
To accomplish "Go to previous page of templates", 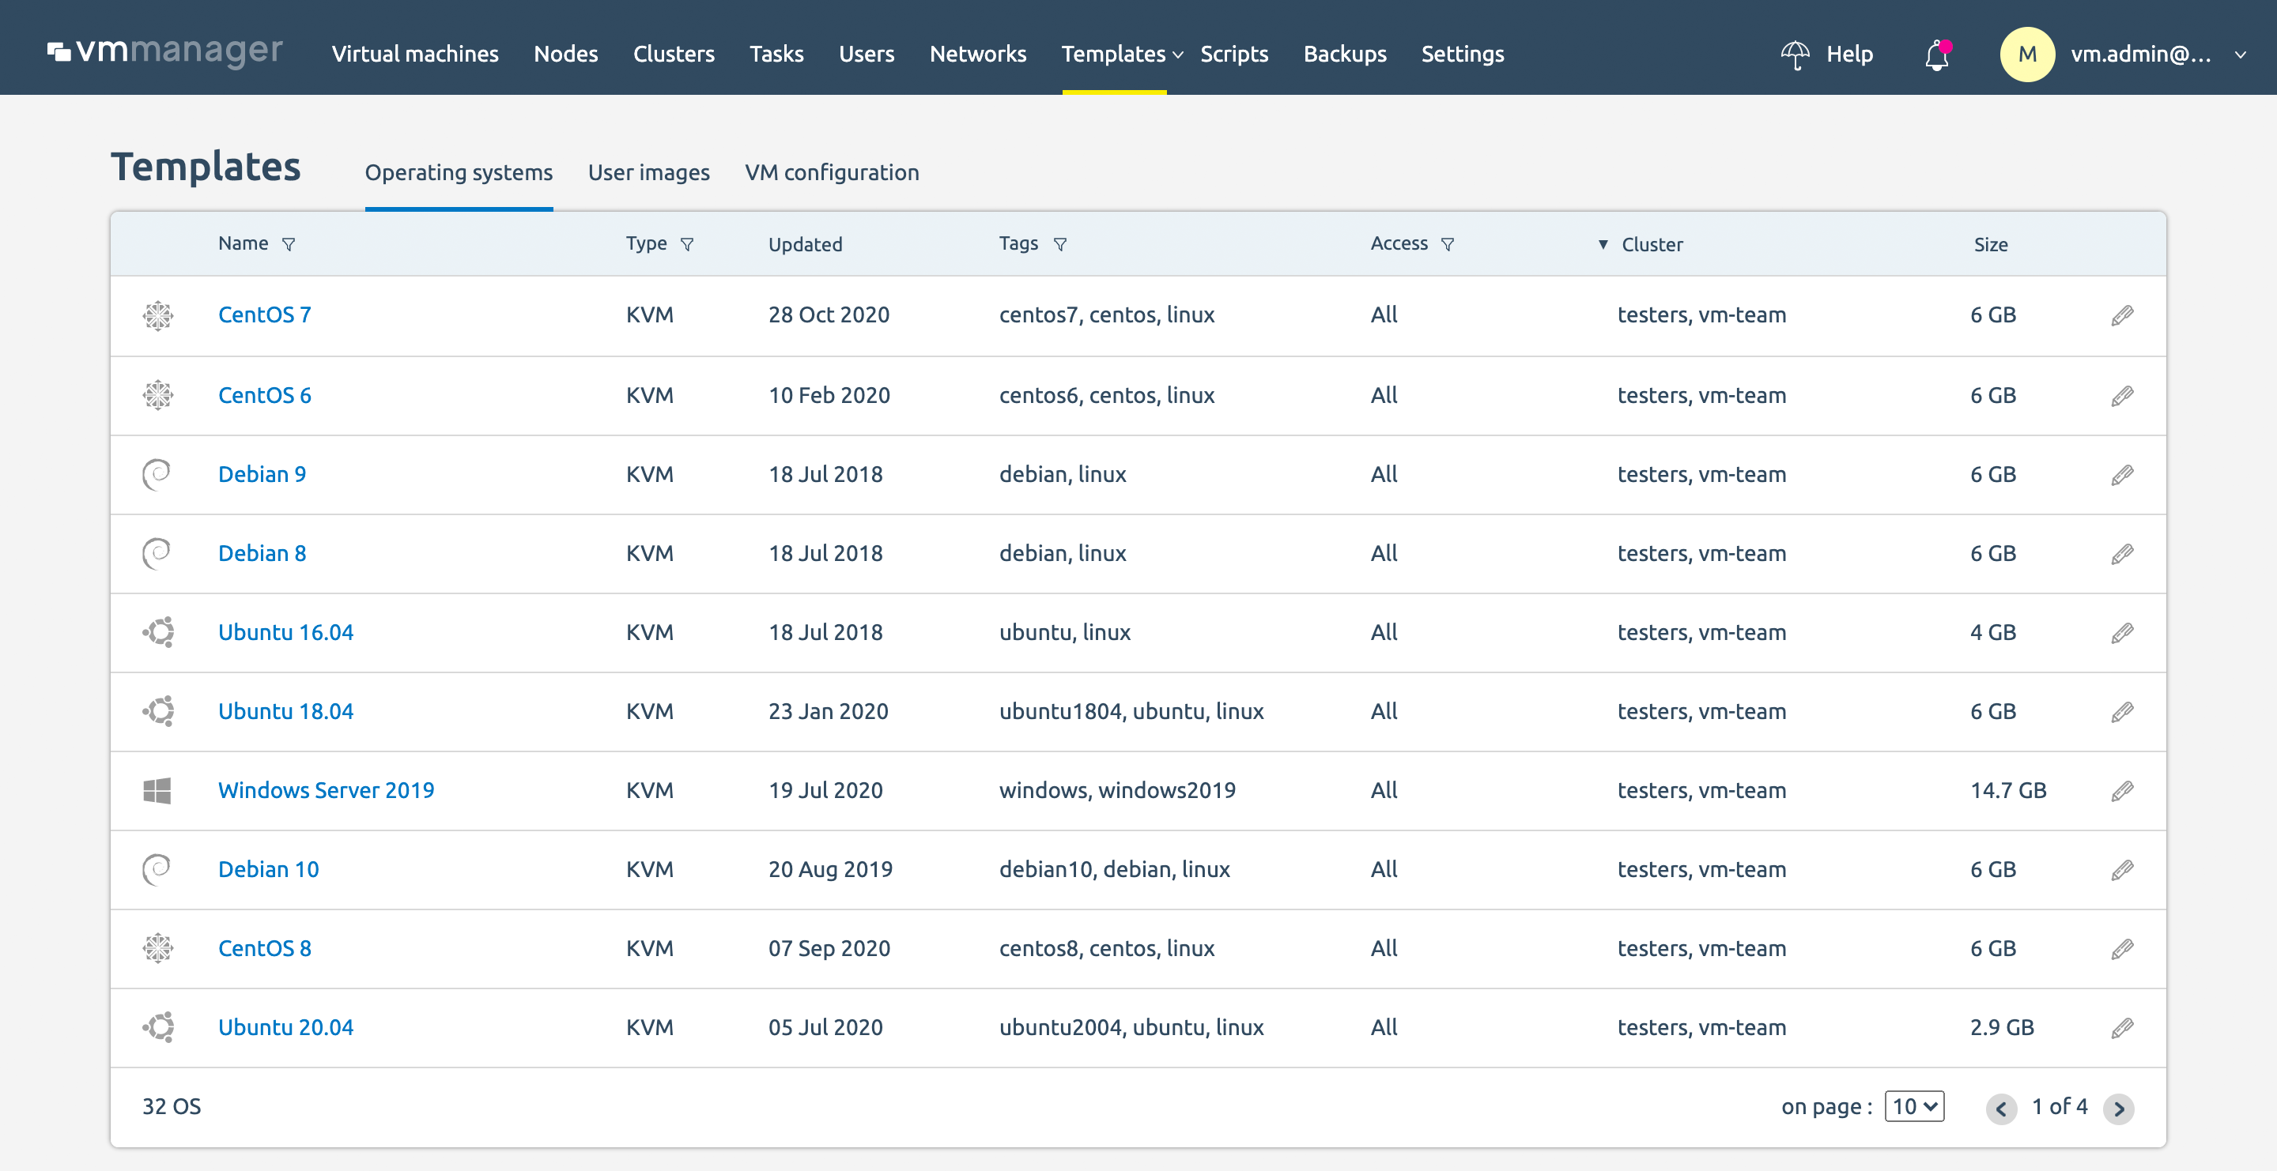I will (x=2001, y=1109).
